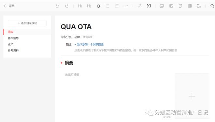Screen dimensions: 215x122
Task: Click the QUA OTA entry title
Action: click(x=76, y=27)
